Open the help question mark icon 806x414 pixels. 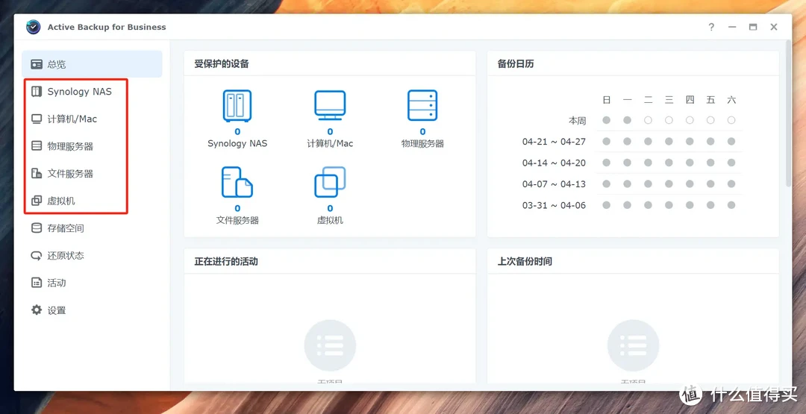711,28
